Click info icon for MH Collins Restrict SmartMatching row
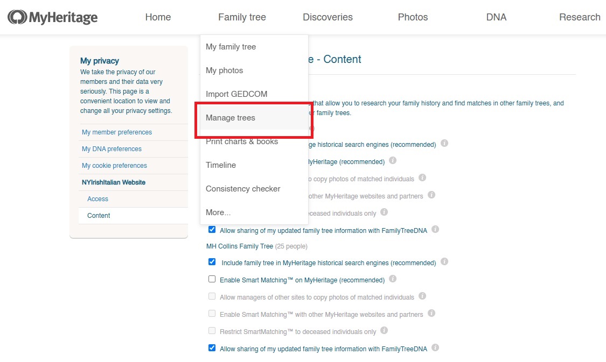The image size is (606, 362). (384, 330)
